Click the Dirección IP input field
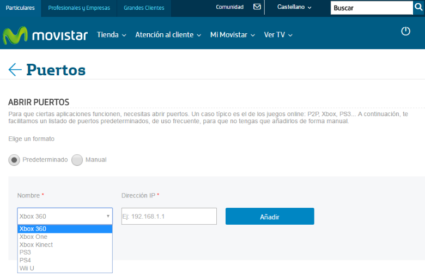This screenshot has width=425, height=277. pos(169,216)
